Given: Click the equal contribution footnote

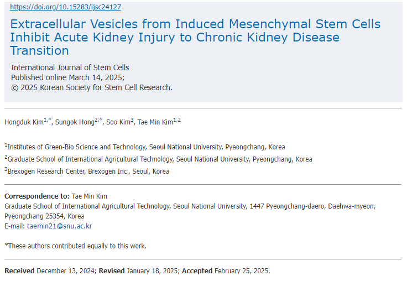Looking at the screenshot, I should click(x=75, y=246).
